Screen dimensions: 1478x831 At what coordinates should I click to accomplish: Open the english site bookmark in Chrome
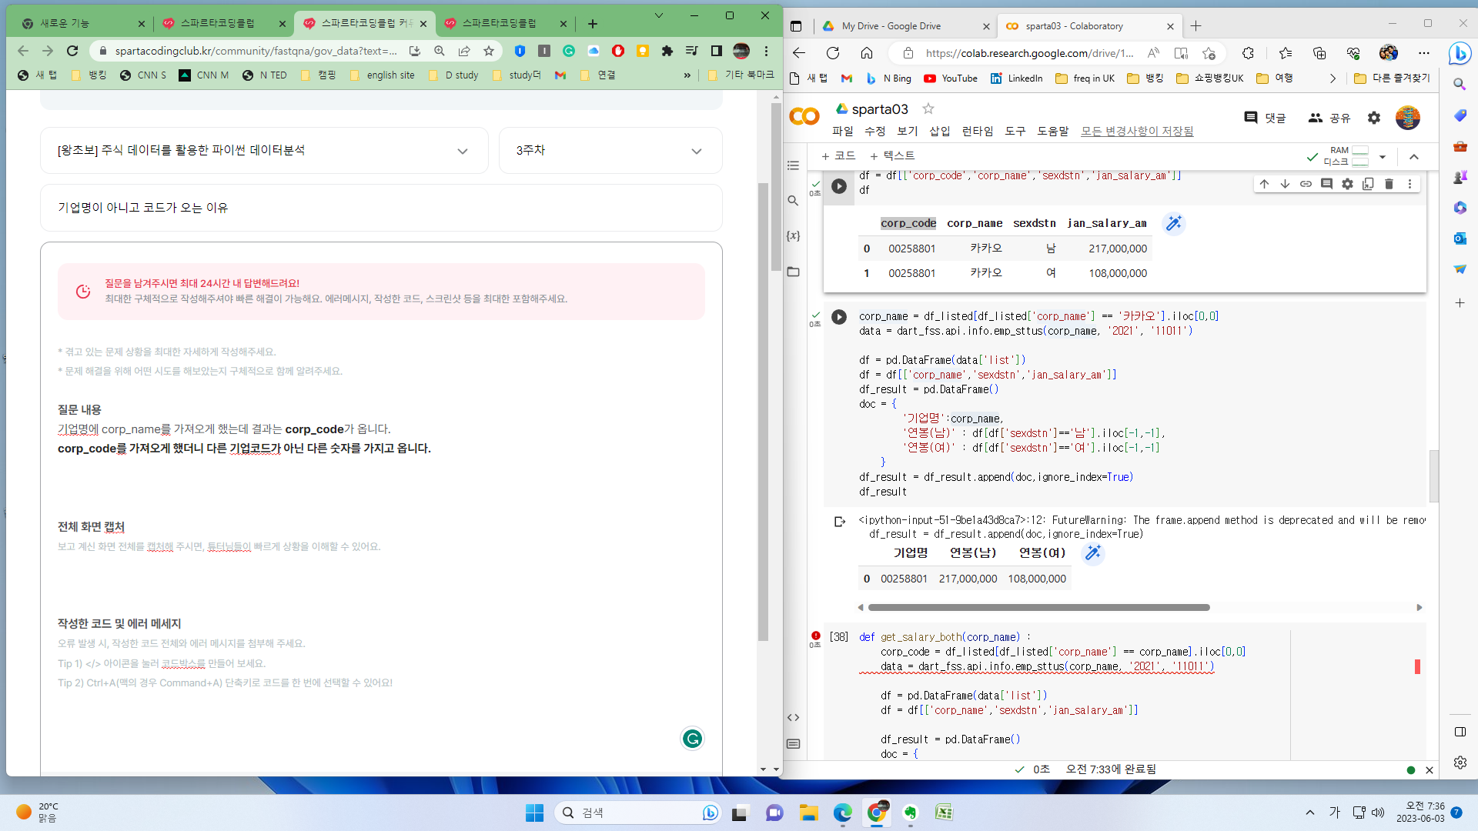pyautogui.click(x=382, y=75)
